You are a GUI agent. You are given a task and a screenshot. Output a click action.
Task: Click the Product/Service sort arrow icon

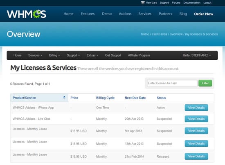64,97
